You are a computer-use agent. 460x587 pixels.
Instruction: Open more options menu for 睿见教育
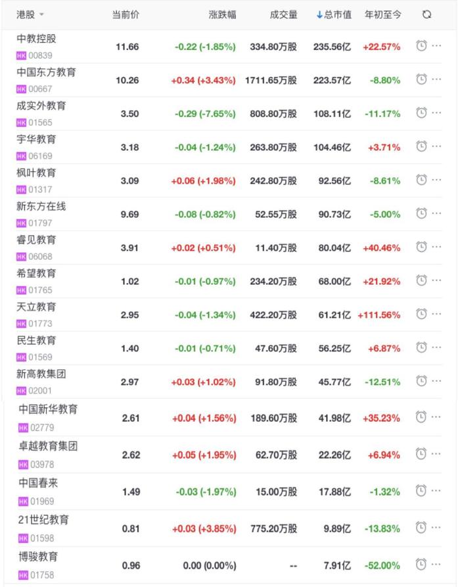(x=437, y=247)
